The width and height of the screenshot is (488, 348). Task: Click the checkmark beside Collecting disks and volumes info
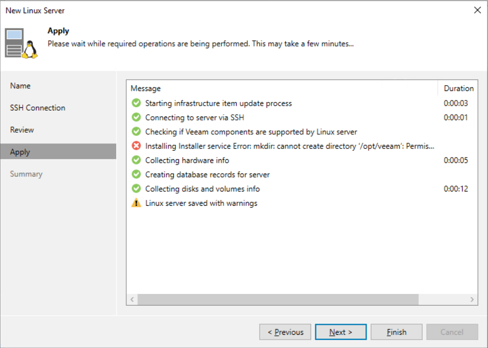pyautogui.click(x=136, y=188)
